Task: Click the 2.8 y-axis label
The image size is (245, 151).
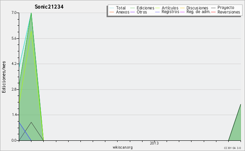Action: click(14, 89)
